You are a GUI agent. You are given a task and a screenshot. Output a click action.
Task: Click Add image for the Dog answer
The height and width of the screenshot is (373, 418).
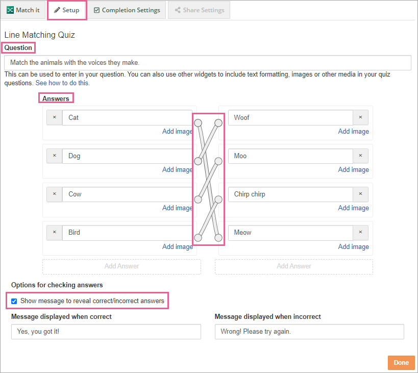pos(177,169)
